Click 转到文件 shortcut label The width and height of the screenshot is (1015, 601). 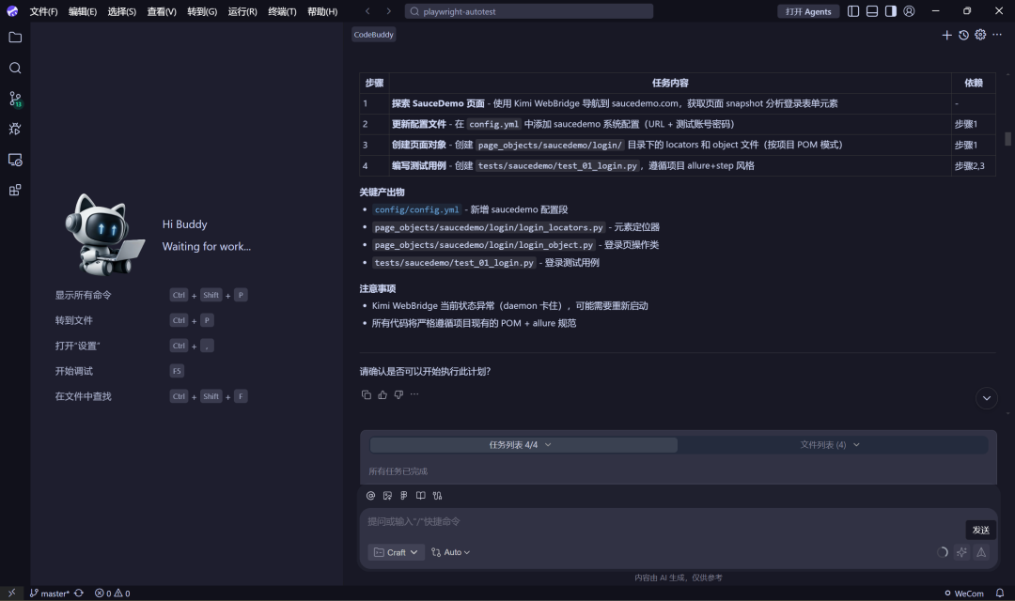tap(74, 320)
